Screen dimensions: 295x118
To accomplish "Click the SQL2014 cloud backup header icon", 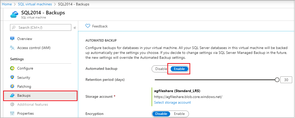I will coord(14,14).
